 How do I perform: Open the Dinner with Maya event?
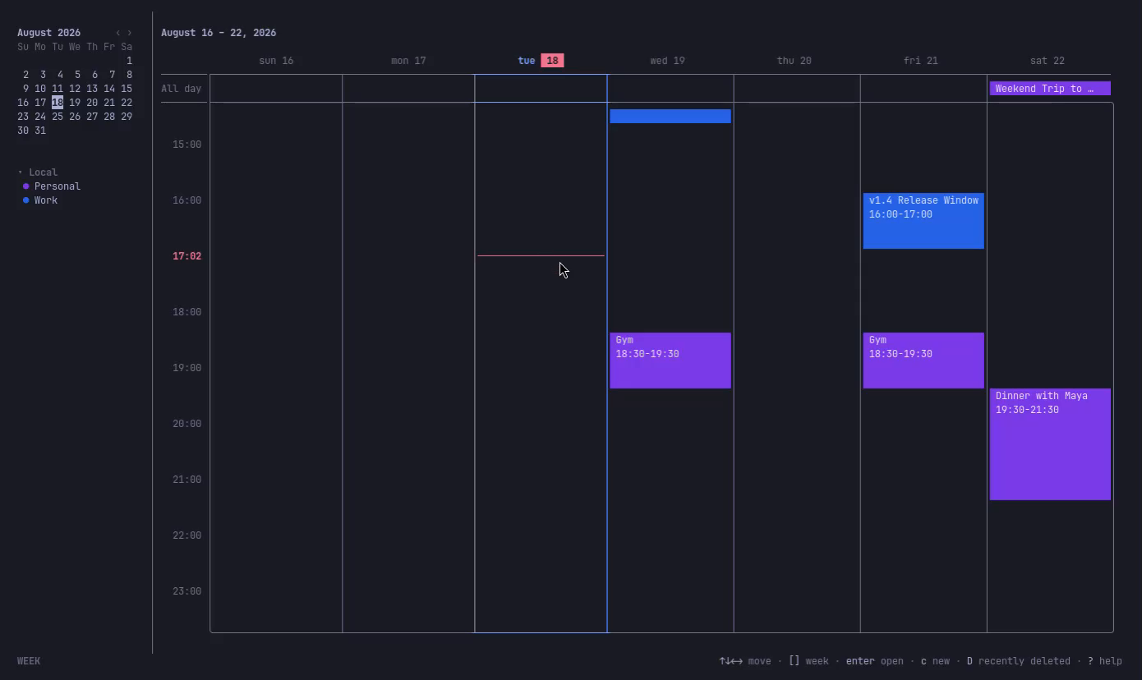pyautogui.click(x=1050, y=444)
